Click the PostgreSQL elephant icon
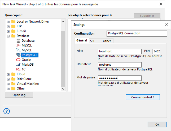Viewport: 171px width, 131px height. tap(18, 55)
